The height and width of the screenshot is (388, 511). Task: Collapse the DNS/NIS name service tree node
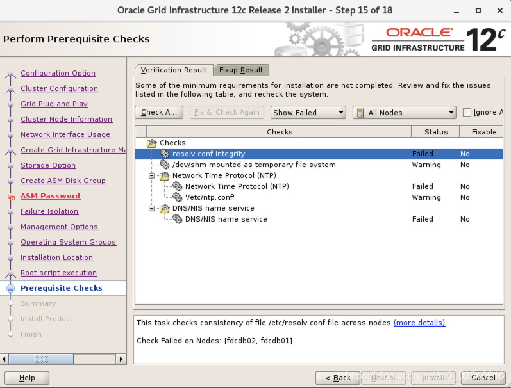pyautogui.click(x=151, y=208)
